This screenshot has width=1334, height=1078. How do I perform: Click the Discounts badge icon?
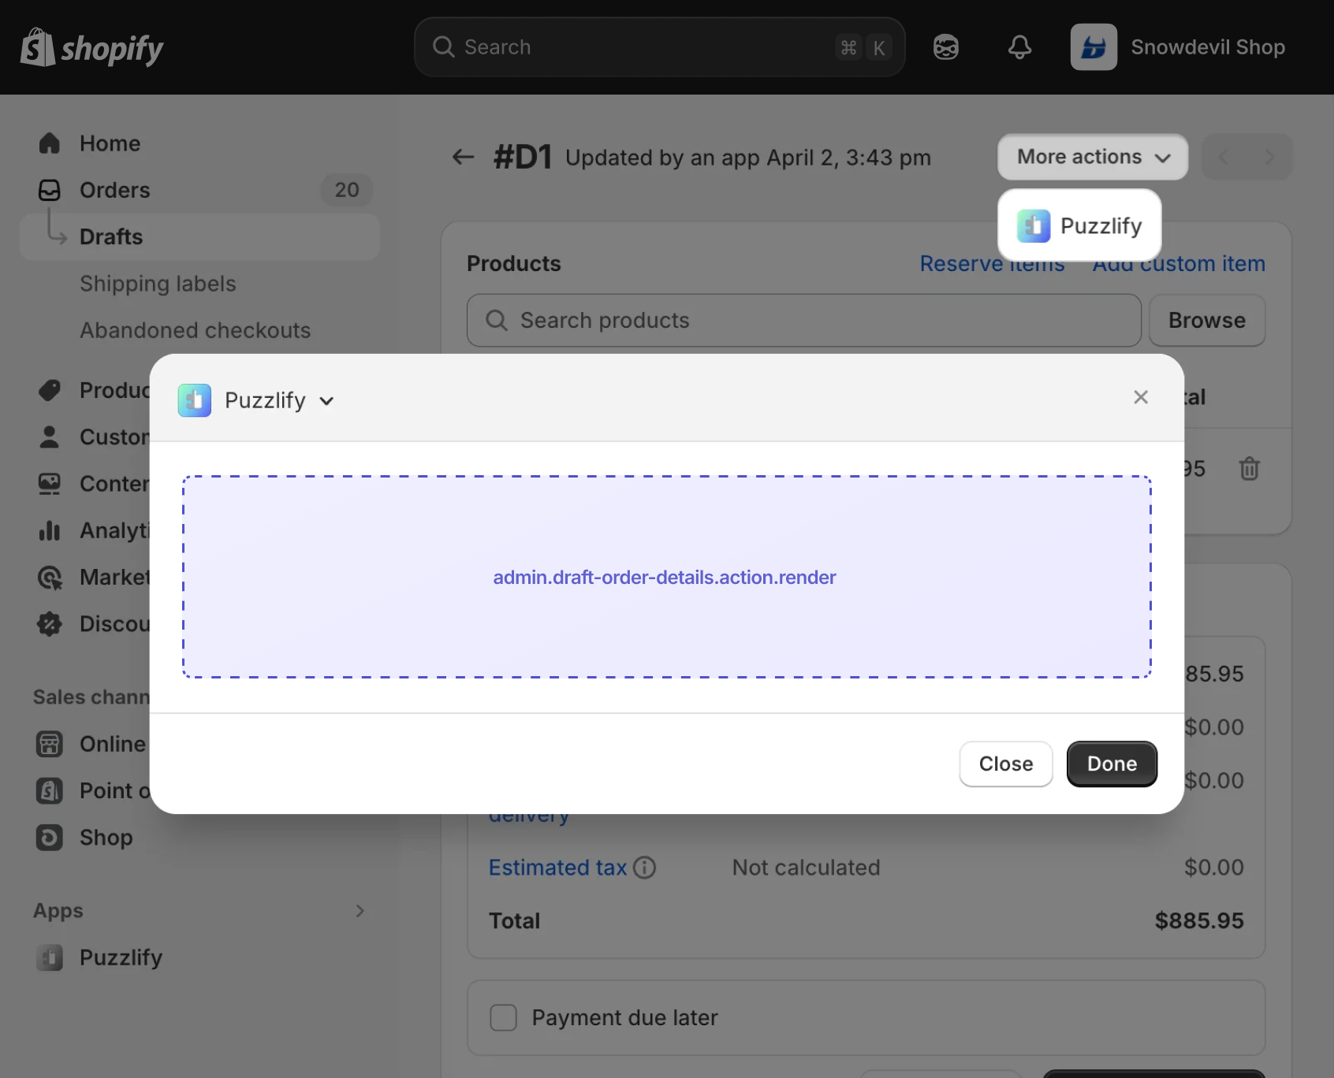[x=50, y=624]
